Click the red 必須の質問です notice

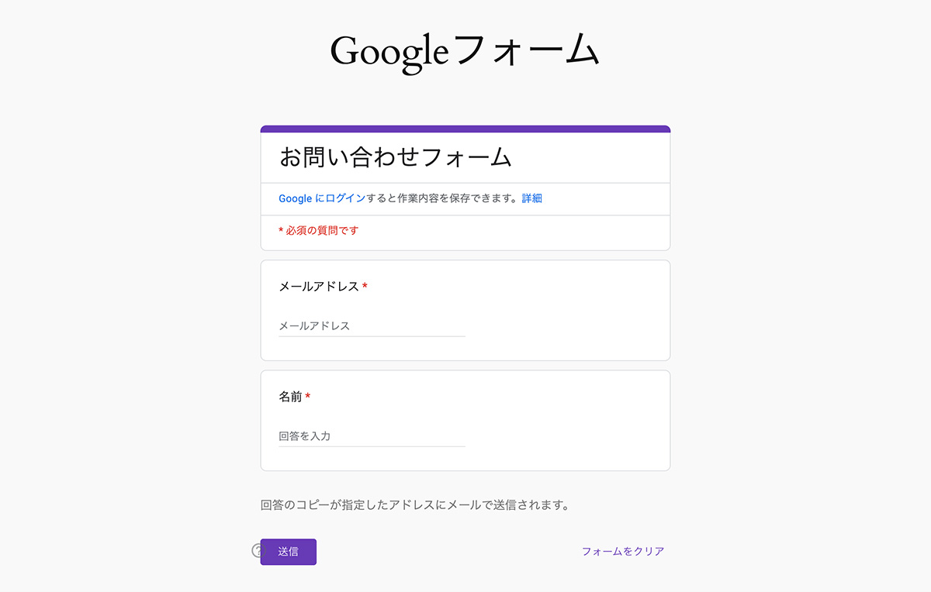319,230
